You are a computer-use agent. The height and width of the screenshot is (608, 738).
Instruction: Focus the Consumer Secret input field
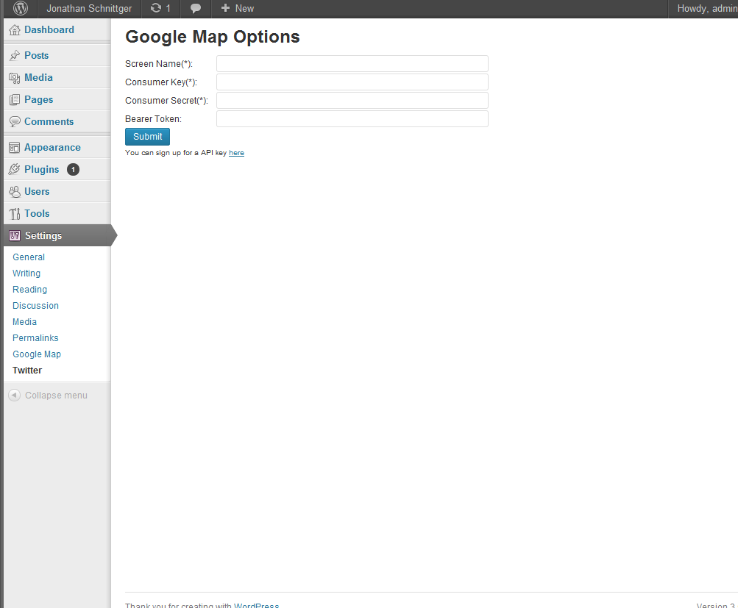(x=352, y=100)
